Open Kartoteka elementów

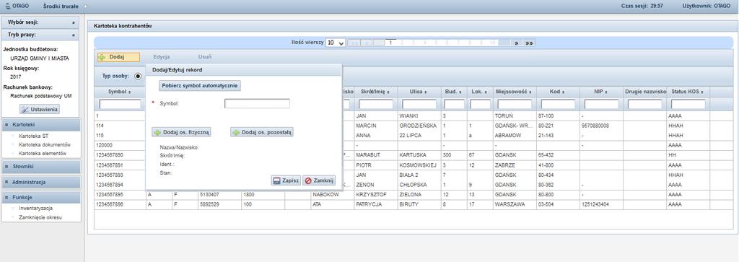point(43,153)
